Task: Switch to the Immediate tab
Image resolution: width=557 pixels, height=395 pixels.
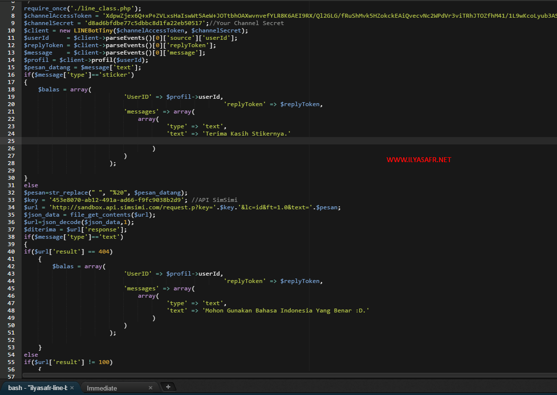Action: 102,388
